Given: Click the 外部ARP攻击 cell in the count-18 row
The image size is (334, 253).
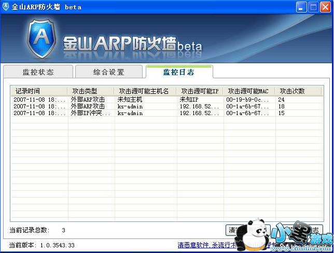Looking at the screenshot, I should 88,106.
